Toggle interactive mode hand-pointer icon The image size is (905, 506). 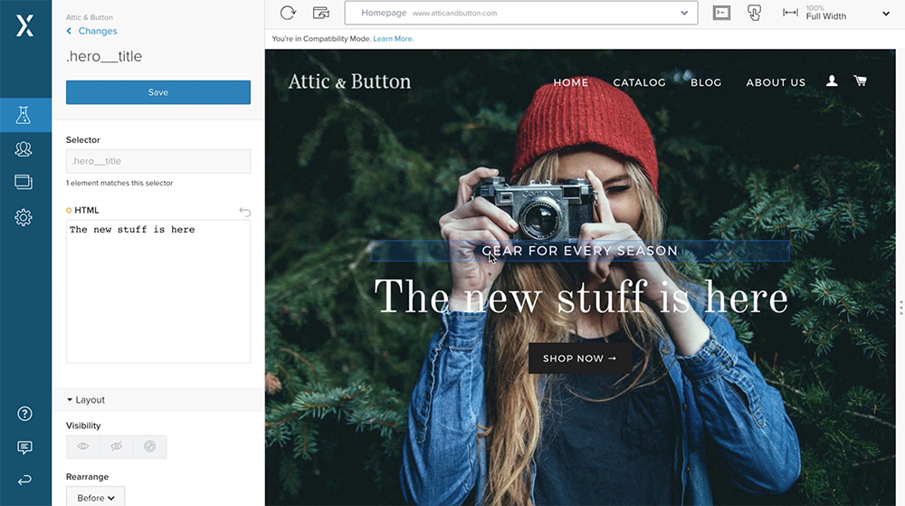[x=755, y=13]
